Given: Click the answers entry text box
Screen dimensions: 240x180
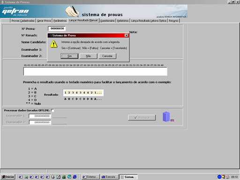Looking at the screenshot, I should pos(95,71).
